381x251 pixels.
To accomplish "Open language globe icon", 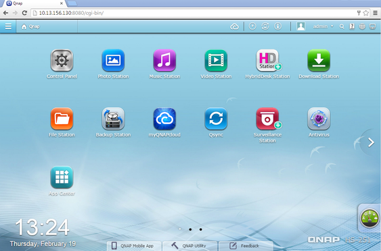I will [x=362, y=26].
